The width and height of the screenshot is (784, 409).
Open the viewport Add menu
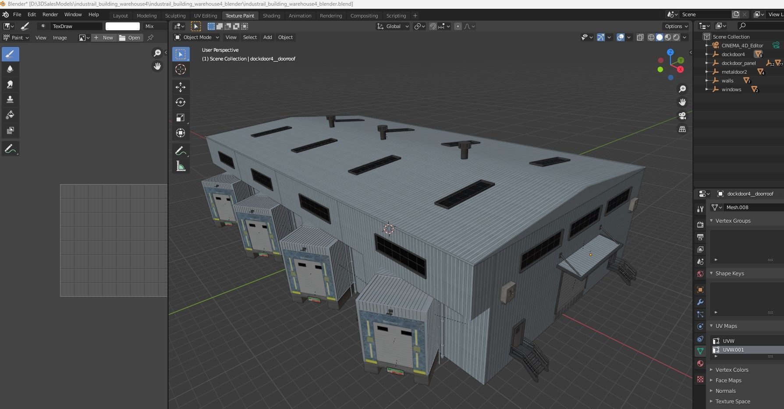pyautogui.click(x=267, y=37)
